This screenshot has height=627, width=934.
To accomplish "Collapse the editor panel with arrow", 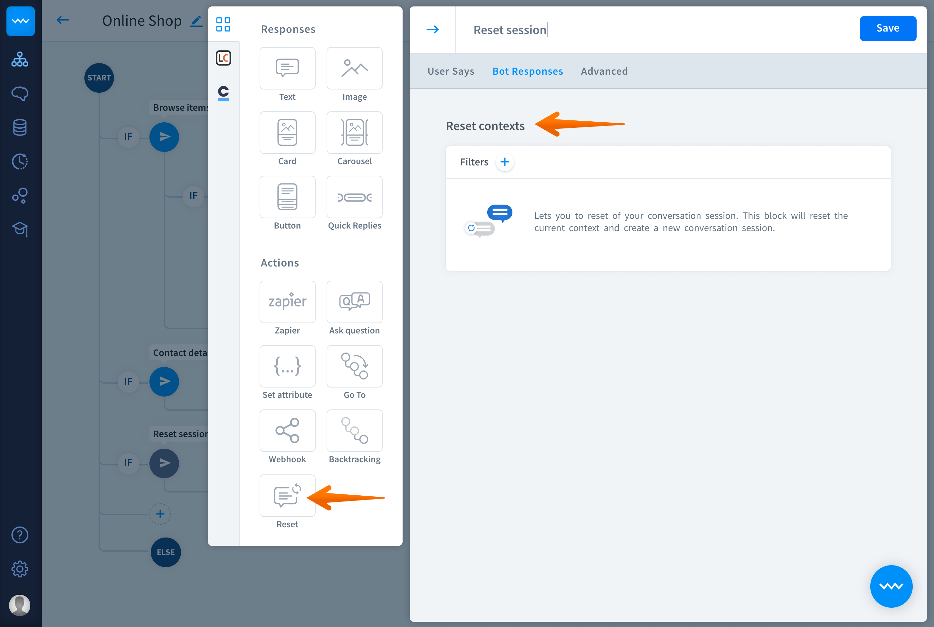I will click(x=433, y=30).
